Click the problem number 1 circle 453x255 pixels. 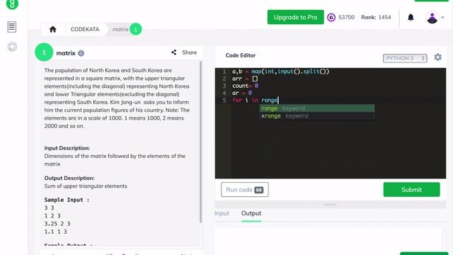click(x=44, y=52)
